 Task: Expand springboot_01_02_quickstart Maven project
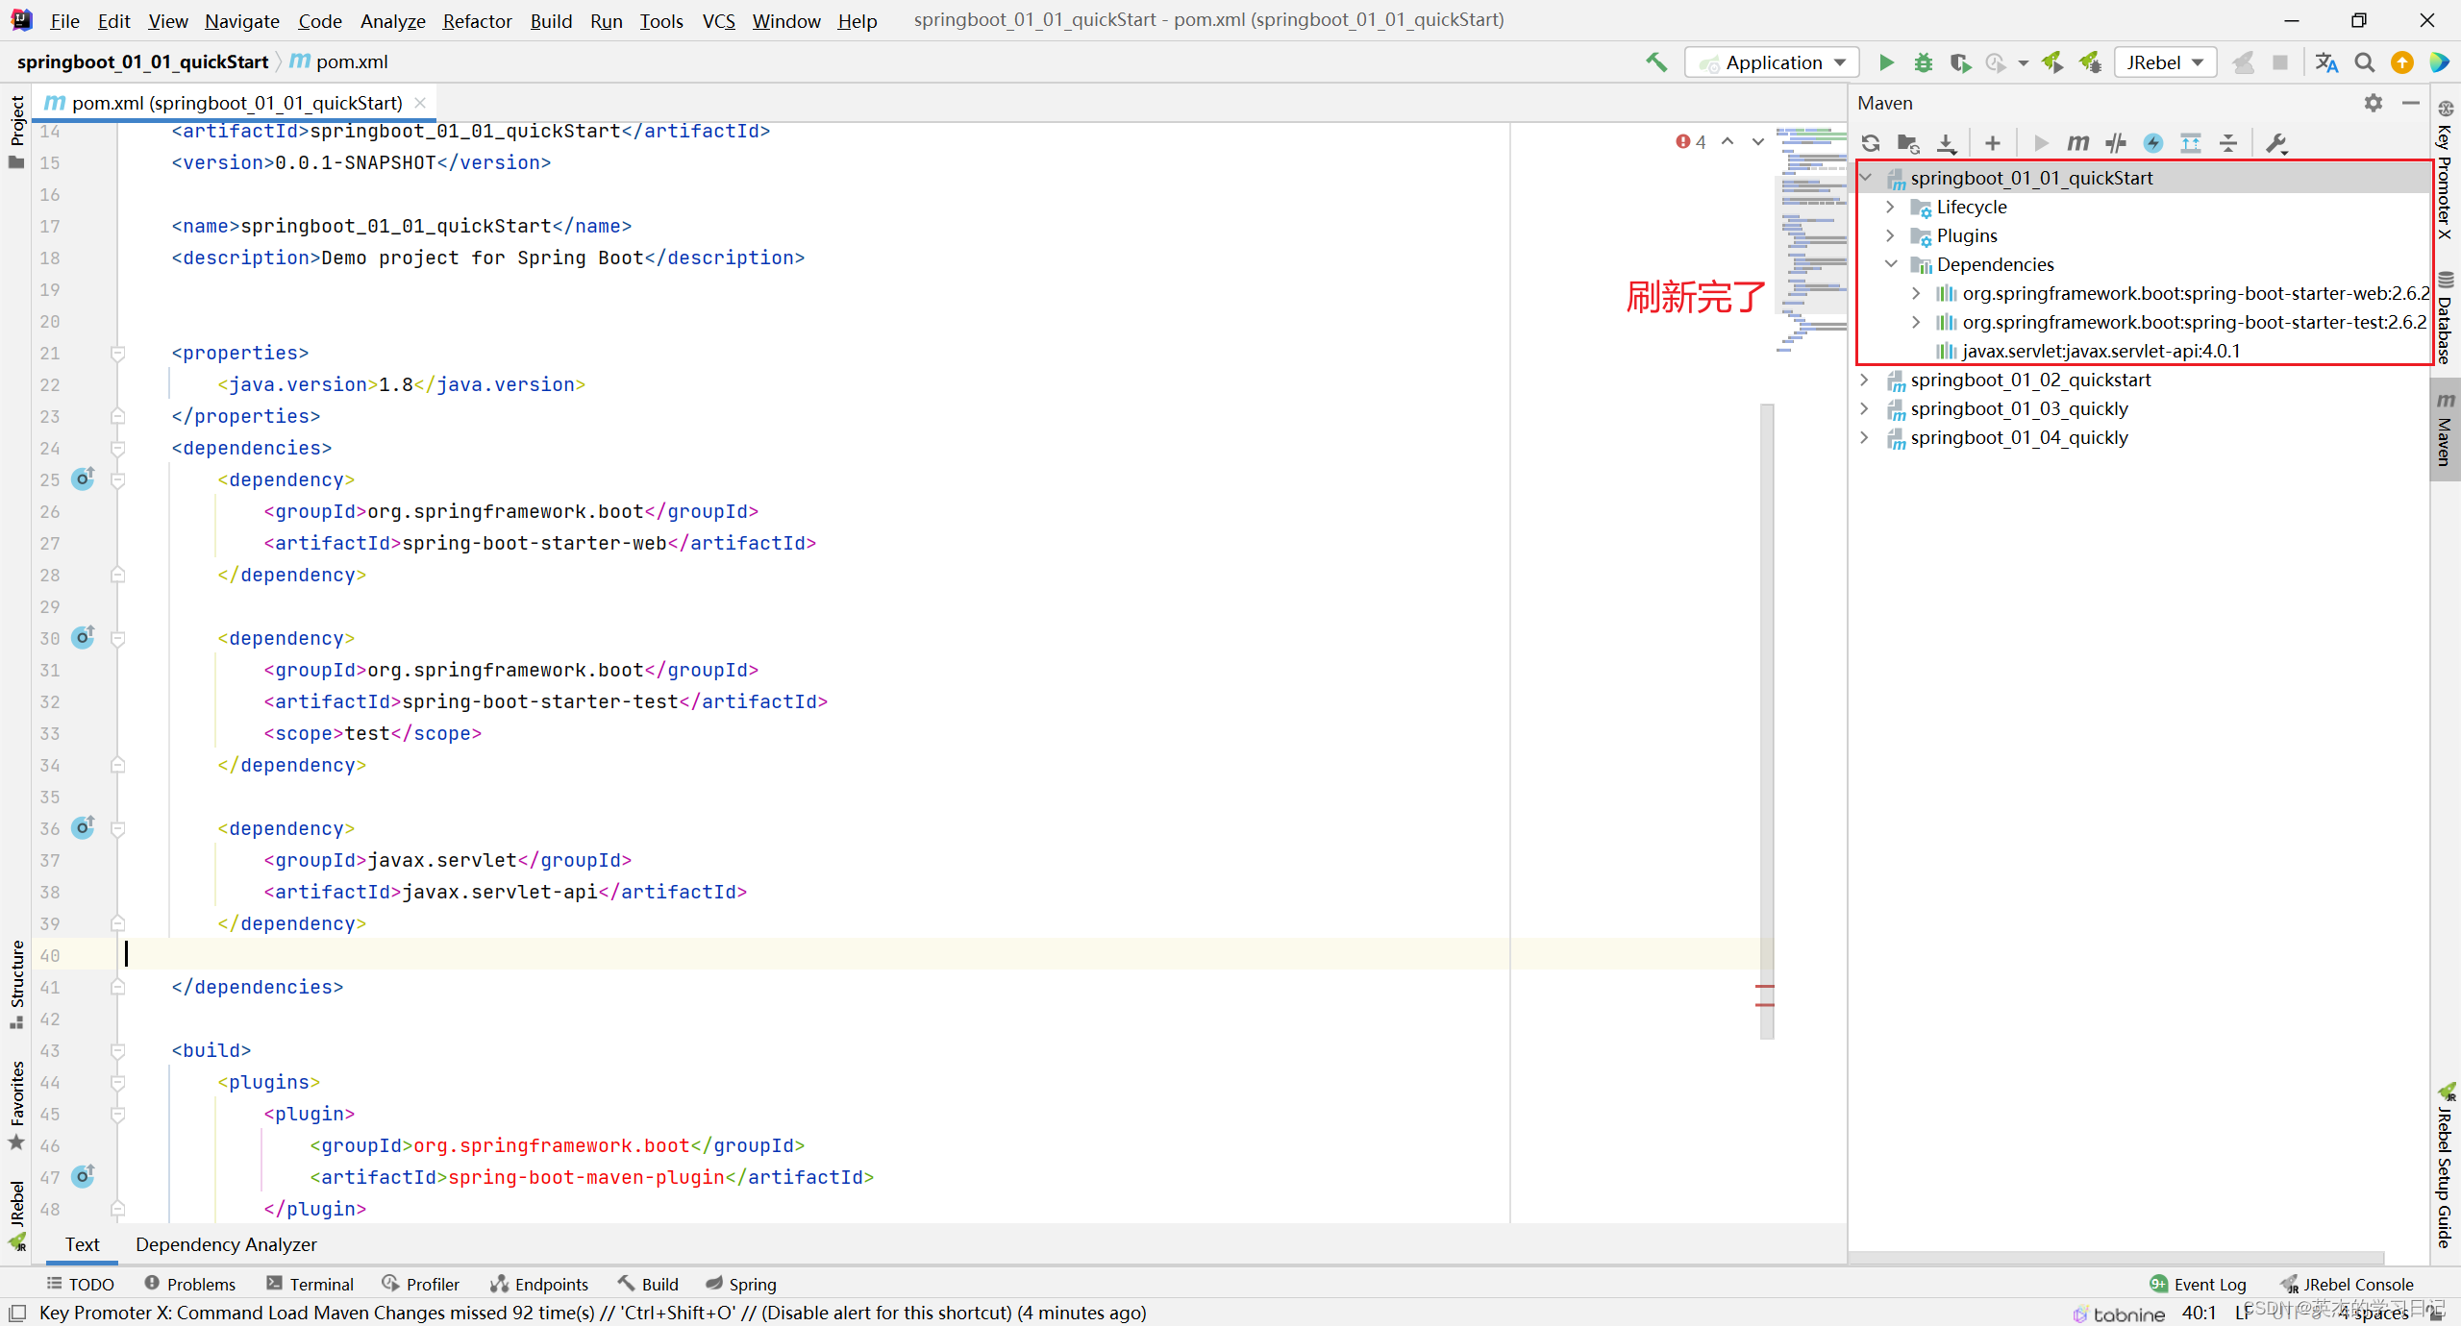point(1864,380)
